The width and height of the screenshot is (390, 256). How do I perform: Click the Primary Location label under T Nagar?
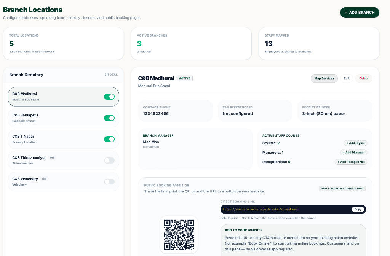[24, 142]
